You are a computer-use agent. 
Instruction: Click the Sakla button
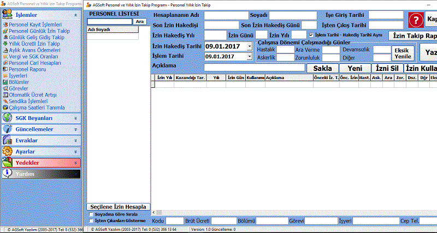[x=322, y=69]
